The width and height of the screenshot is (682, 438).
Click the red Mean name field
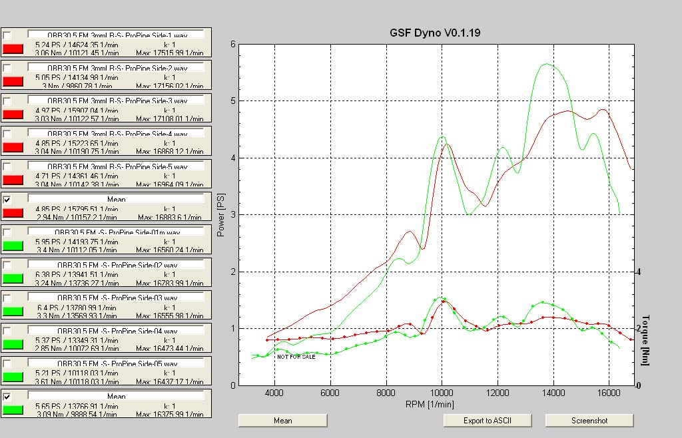[x=116, y=198]
